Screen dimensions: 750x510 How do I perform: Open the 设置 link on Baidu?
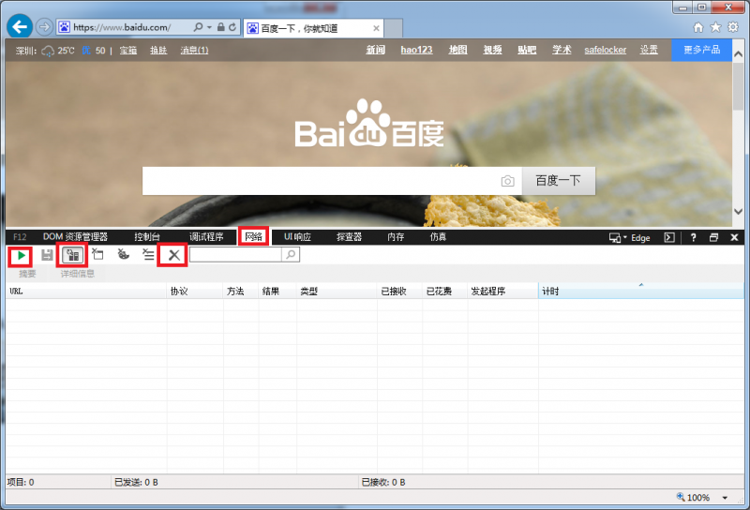(x=649, y=50)
